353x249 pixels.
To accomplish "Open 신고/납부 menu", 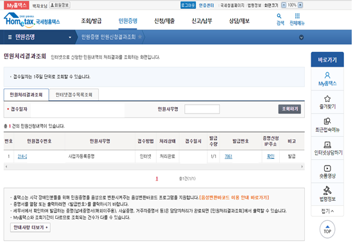I will [202, 21].
